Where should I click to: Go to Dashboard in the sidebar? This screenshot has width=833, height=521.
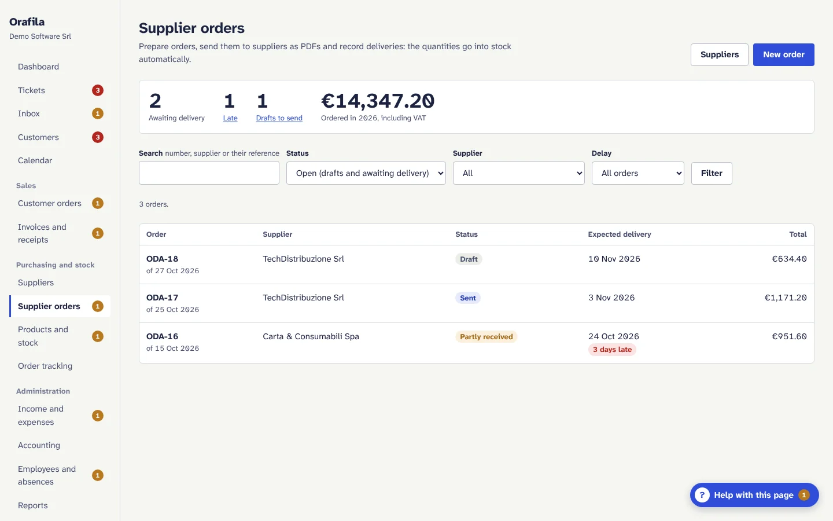tap(60, 67)
